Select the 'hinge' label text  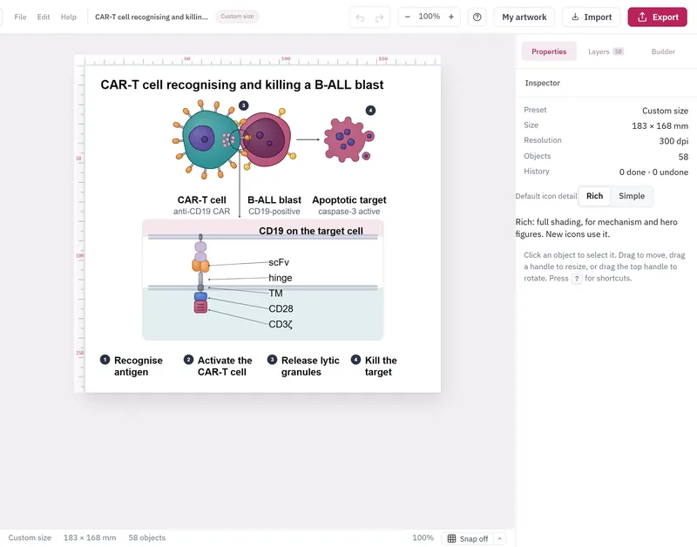click(x=280, y=278)
